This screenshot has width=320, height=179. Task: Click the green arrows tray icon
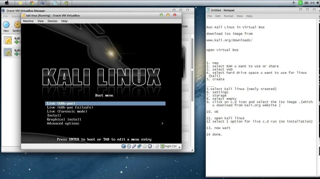click(300, 3)
